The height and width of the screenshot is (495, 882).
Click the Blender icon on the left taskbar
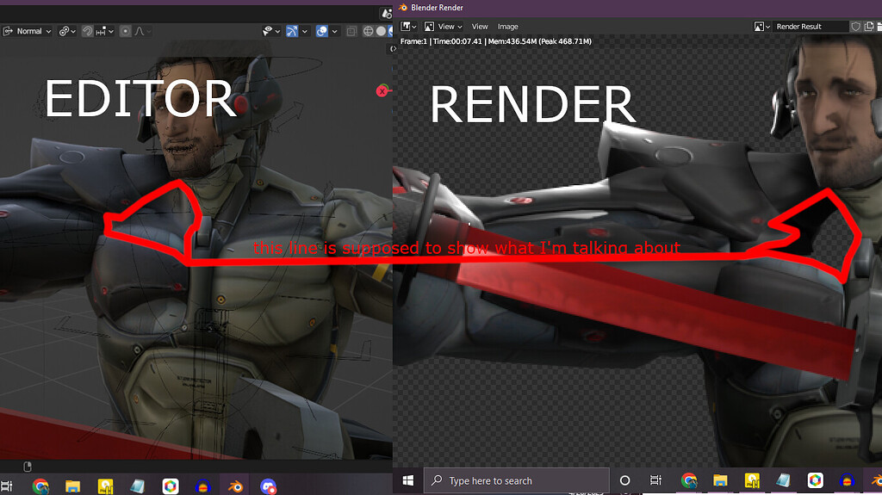pos(235,486)
